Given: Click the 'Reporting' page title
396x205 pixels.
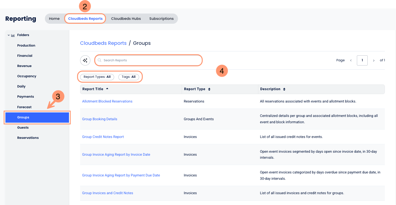Looking at the screenshot, I should [21, 19].
